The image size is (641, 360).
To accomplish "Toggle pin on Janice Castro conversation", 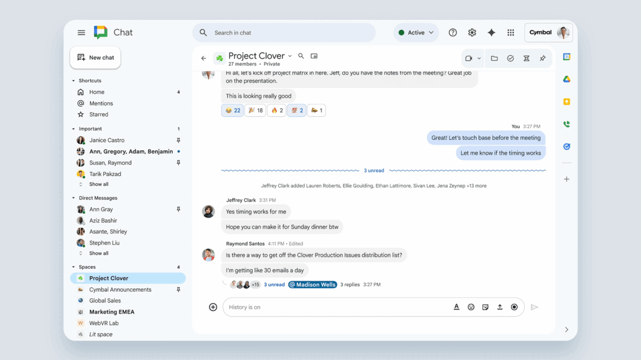I will coord(178,140).
